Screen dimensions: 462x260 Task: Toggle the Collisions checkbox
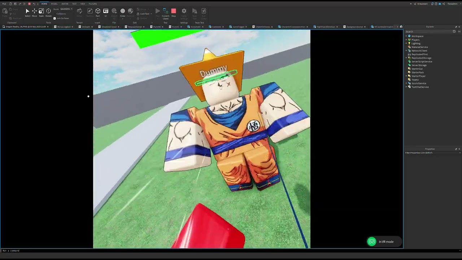click(61, 14)
